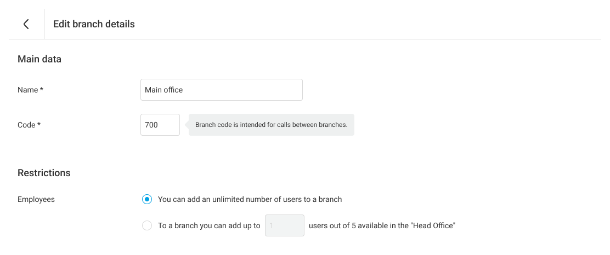Click 'users out of 5 available' text
The image size is (610, 255).
click(382, 225)
